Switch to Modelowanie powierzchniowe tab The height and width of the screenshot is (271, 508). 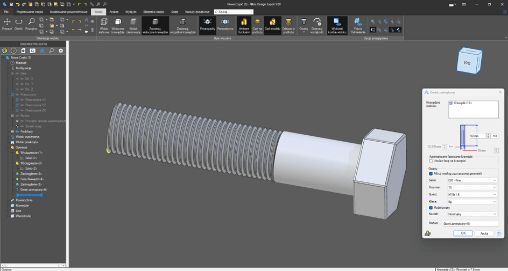(x=68, y=11)
